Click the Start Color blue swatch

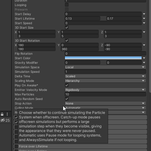pyautogui.click(x=103, y=58)
